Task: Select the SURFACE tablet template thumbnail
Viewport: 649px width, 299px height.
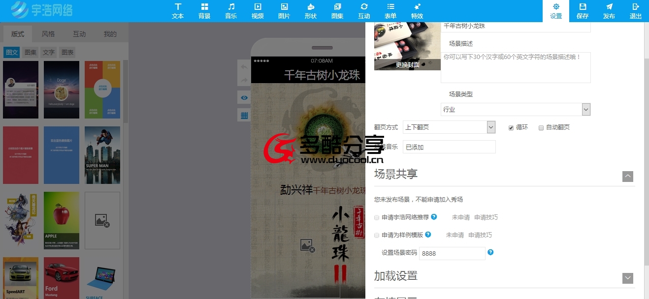Action: 102,278
